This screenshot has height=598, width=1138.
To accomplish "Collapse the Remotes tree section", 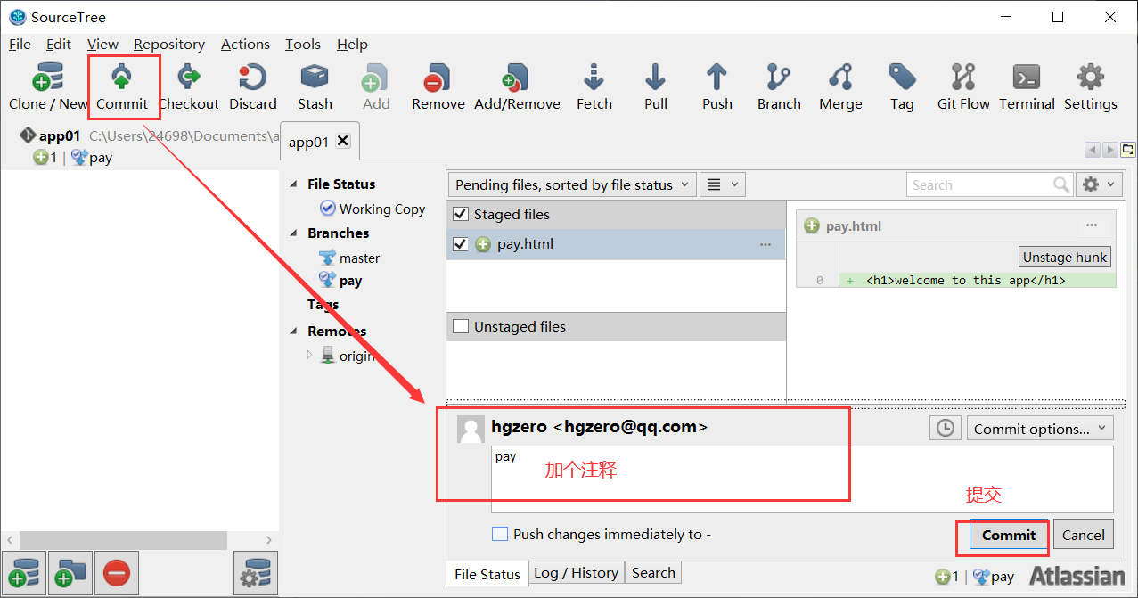I will (295, 331).
